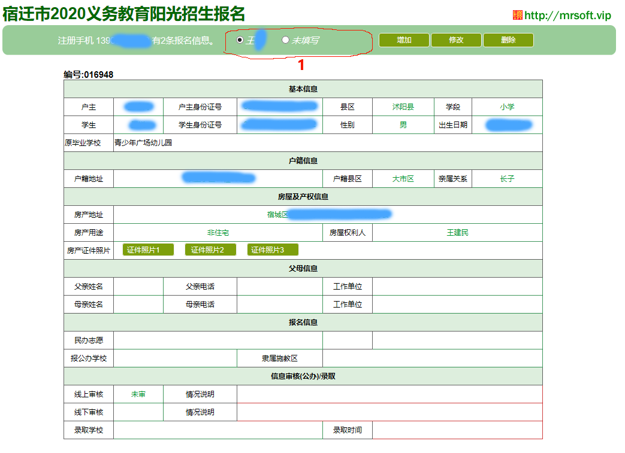Image resolution: width=625 pixels, height=453 pixels.
Task: Click the 线下审核 label
Action: (89, 412)
